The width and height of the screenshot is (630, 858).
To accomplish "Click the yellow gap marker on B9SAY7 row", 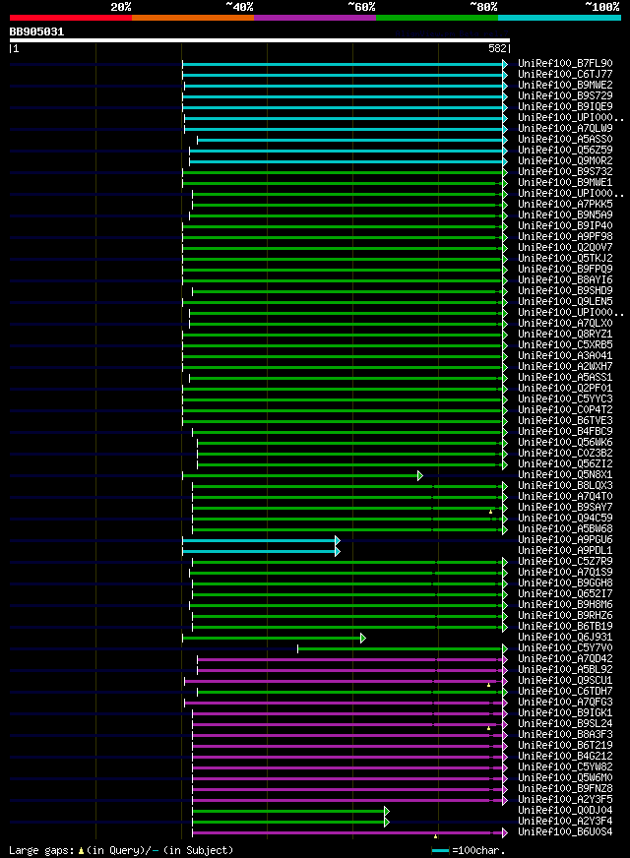I will 491,512.
